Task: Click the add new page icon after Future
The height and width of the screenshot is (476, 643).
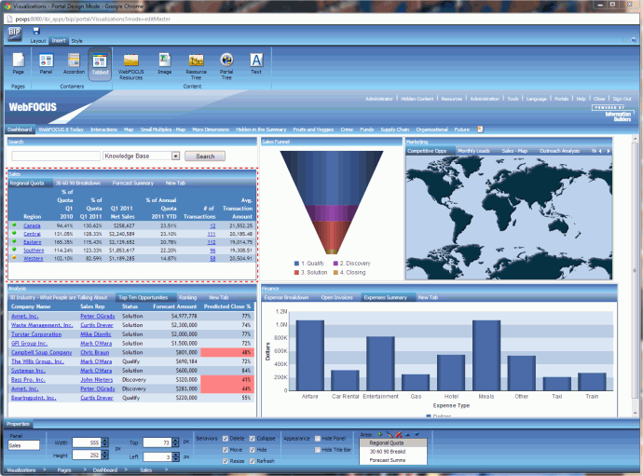Action: (480, 129)
